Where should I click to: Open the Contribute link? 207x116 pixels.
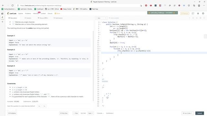point(110,113)
